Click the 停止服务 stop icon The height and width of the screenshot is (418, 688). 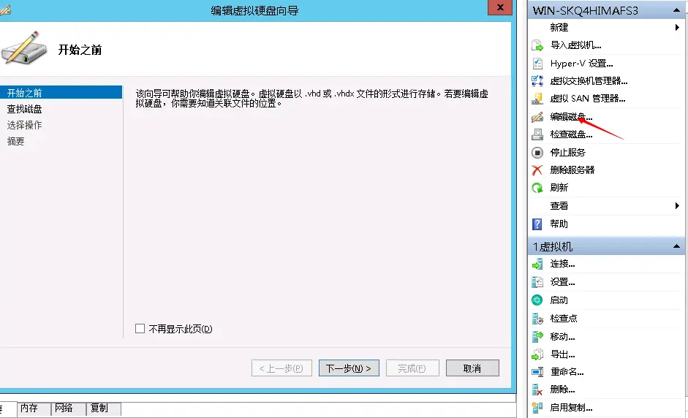point(537,152)
